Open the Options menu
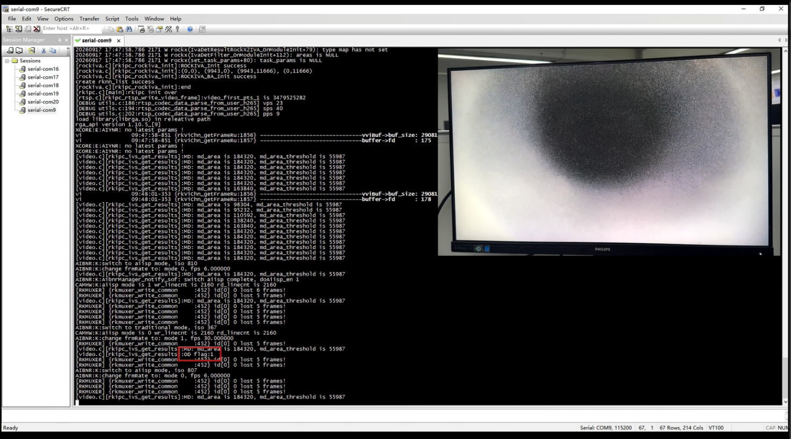 coord(64,19)
